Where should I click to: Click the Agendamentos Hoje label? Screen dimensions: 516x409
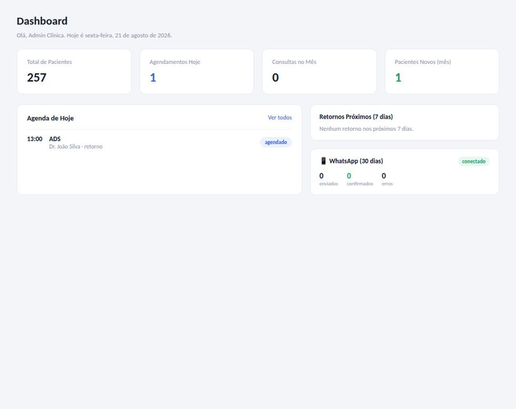[x=175, y=62]
